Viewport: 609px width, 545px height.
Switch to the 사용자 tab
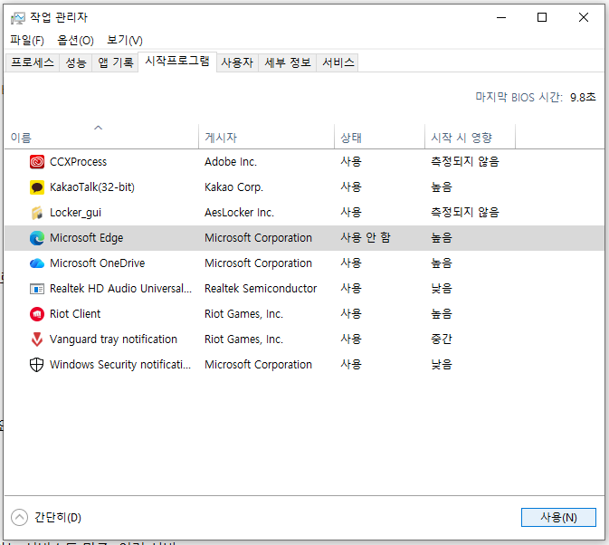pyautogui.click(x=237, y=62)
